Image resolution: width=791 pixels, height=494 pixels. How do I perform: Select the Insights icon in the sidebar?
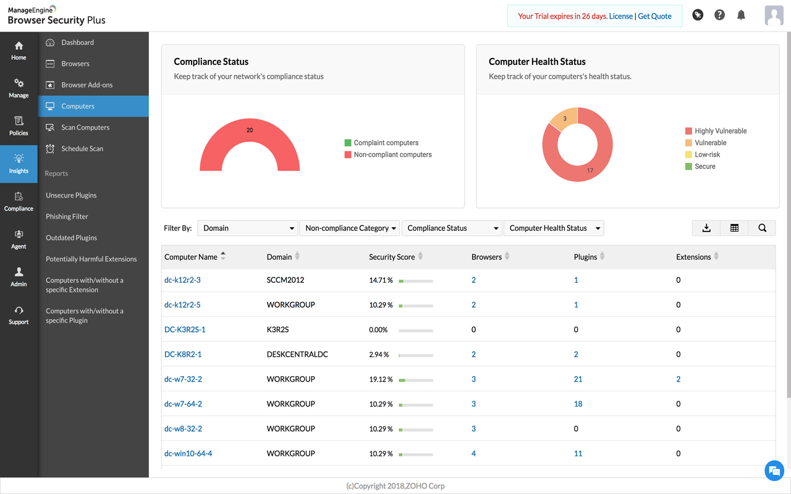(x=19, y=162)
